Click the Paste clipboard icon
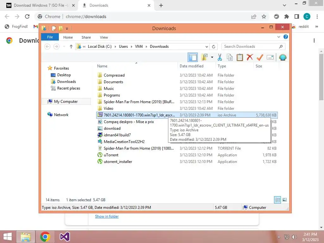Screen dimensions: 324x243 tap(240, 57)
